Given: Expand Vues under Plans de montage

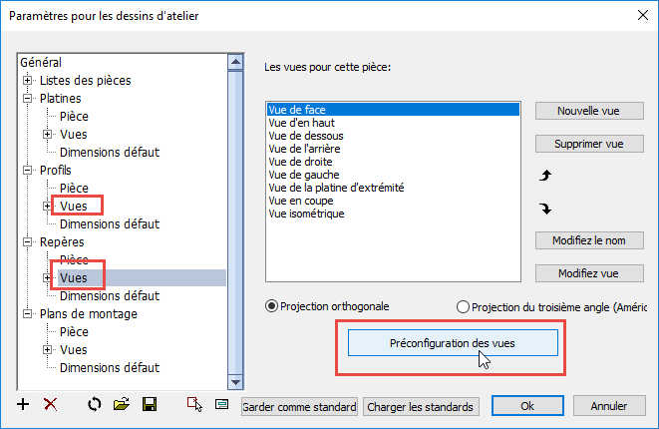Looking at the screenshot, I should (x=47, y=349).
